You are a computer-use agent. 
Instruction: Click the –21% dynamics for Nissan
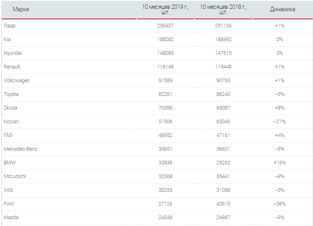[x=280, y=122]
